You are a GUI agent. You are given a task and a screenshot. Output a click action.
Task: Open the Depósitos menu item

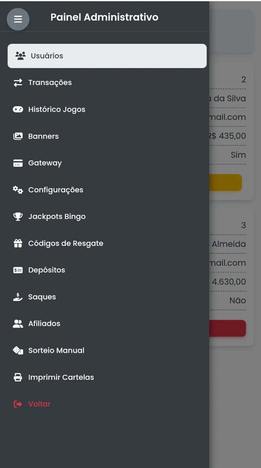pos(46,270)
